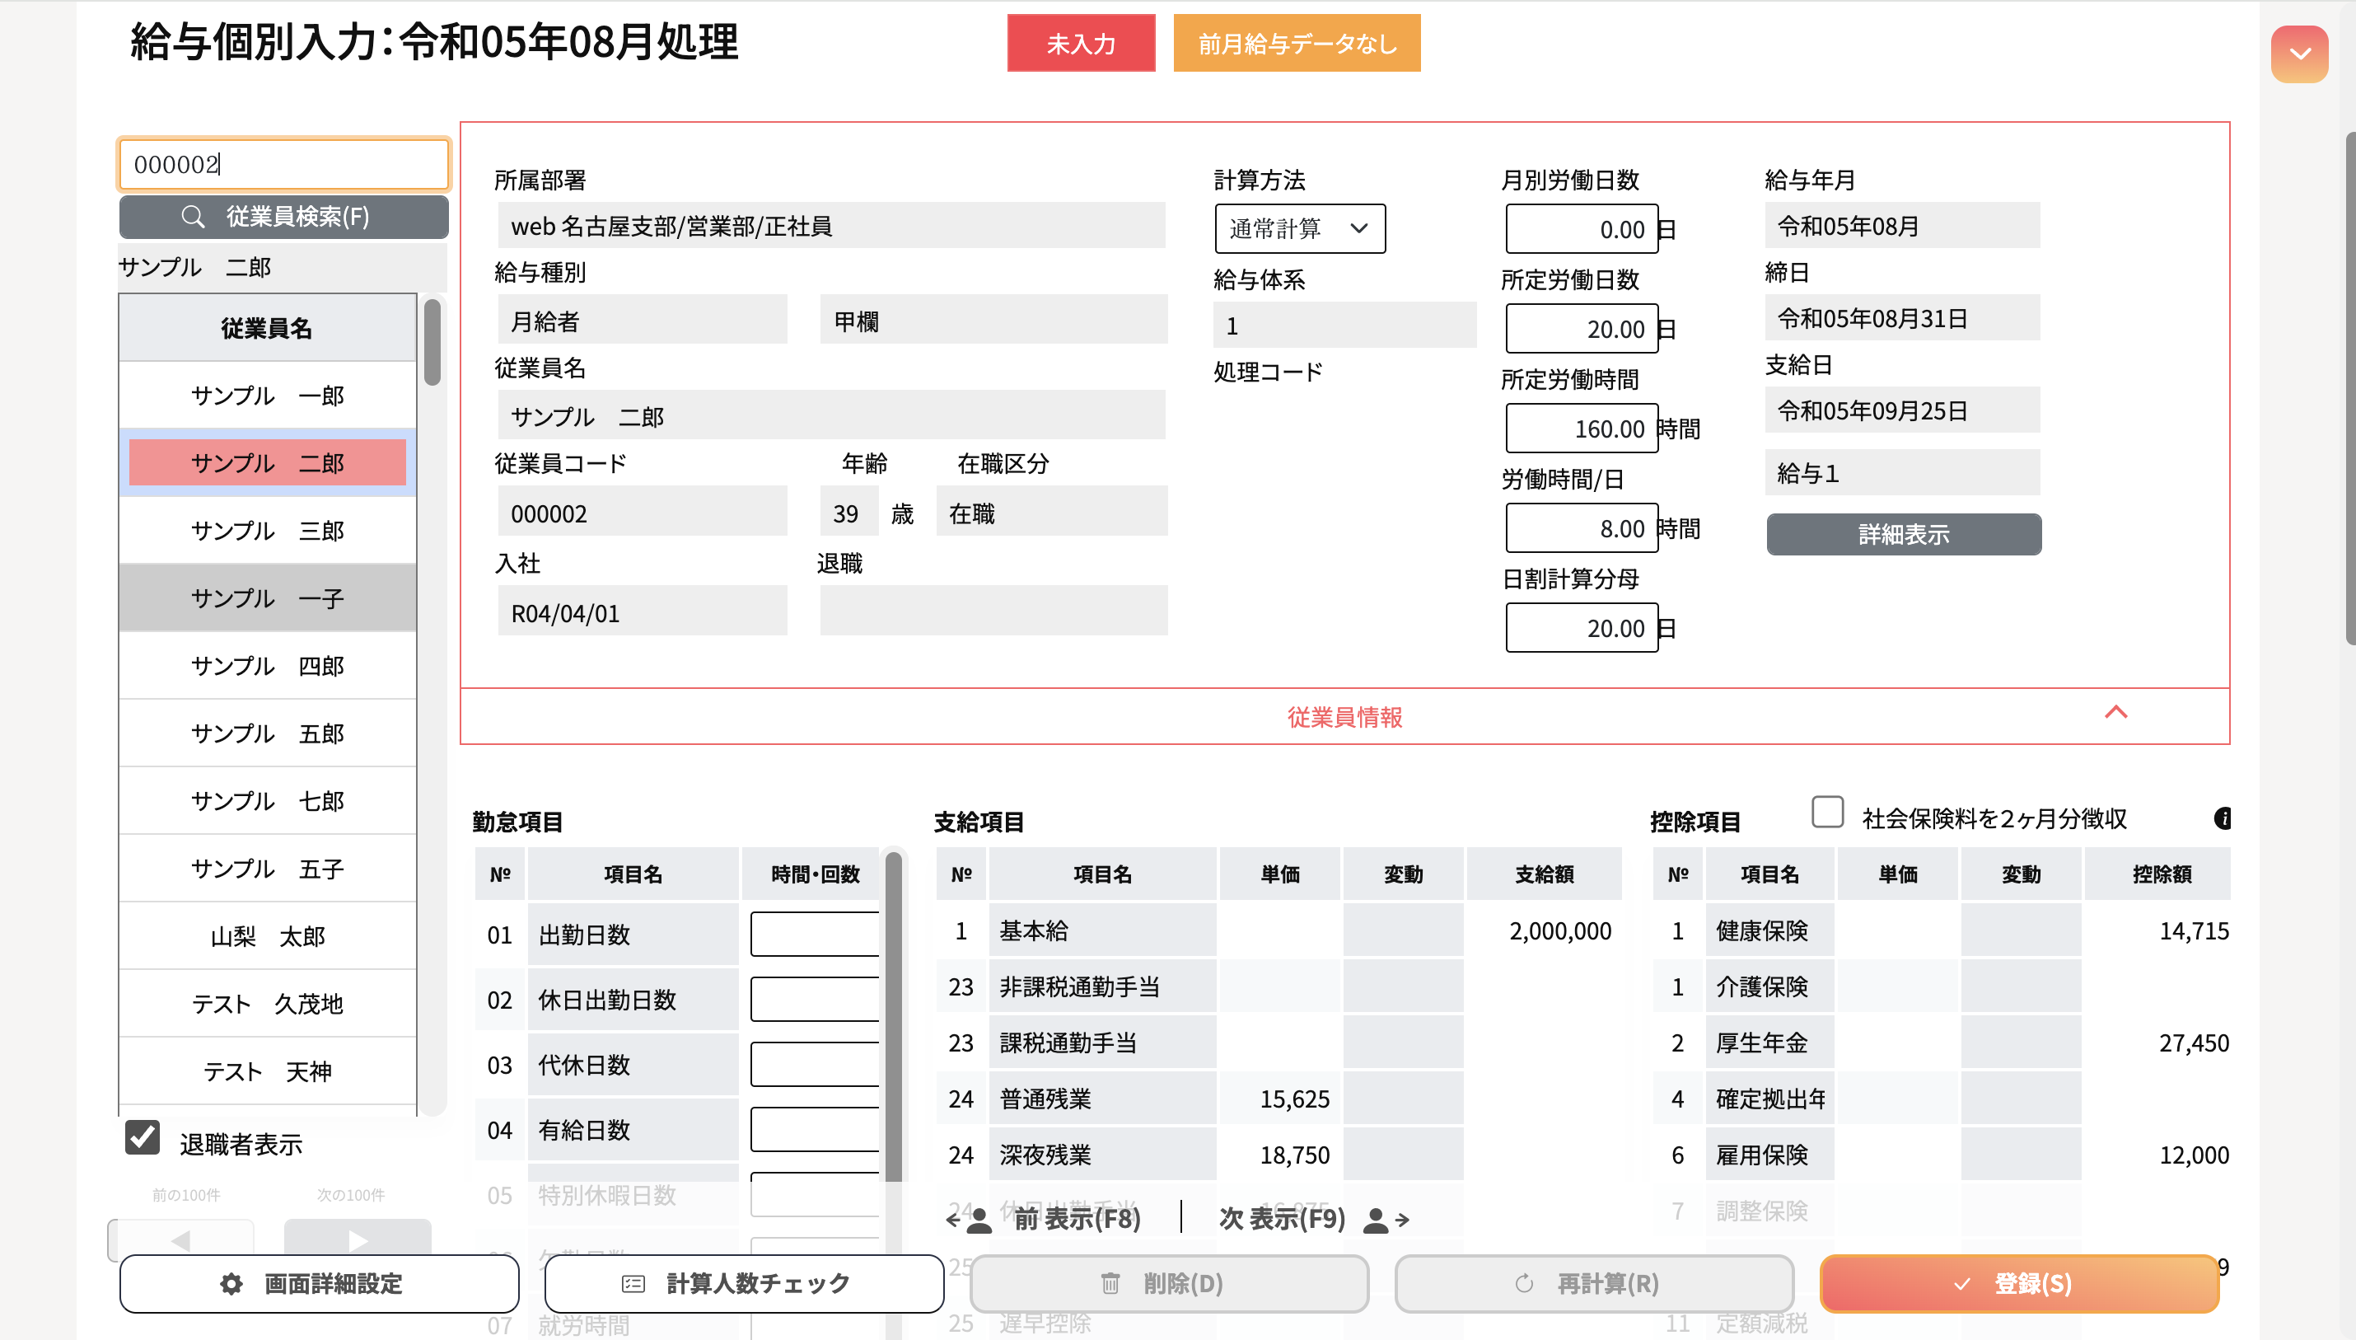The height and width of the screenshot is (1340, 2356).
Task: Select employee サンプル 二郎 in list
Action: tap(268, 463)
